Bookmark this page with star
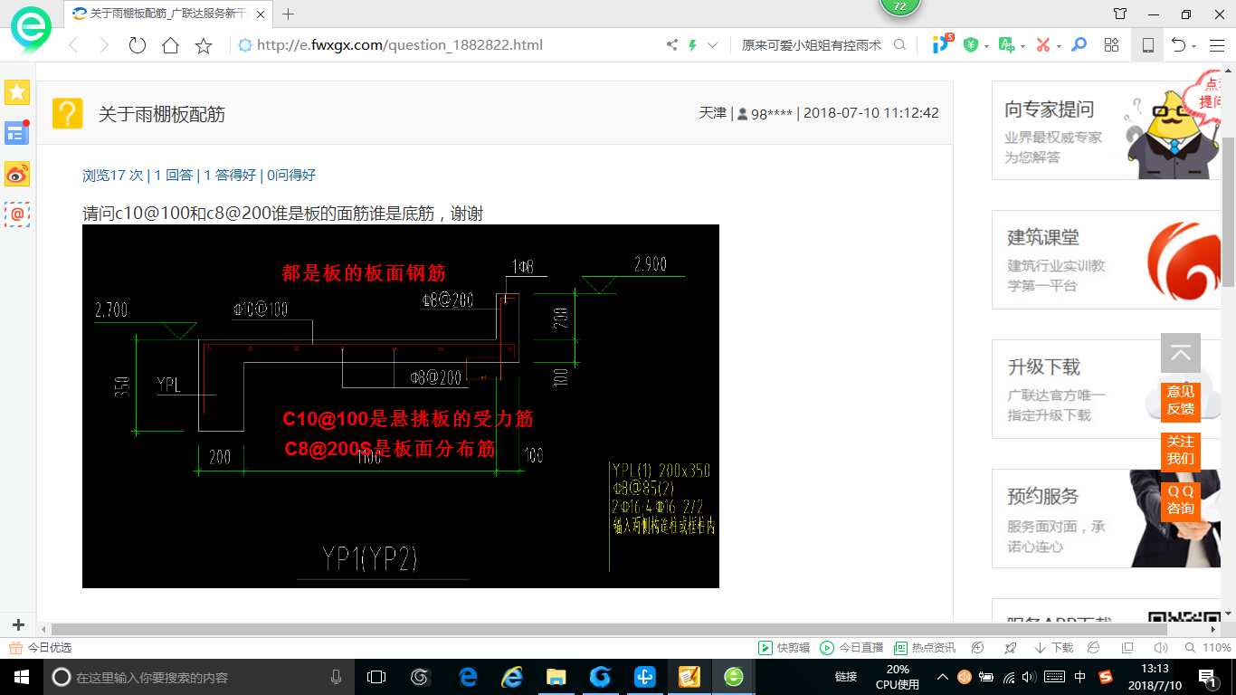Viewport: 1236px width, 695px height. 204,45
